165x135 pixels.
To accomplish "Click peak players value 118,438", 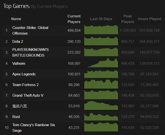I will click(x=128, y=128).
